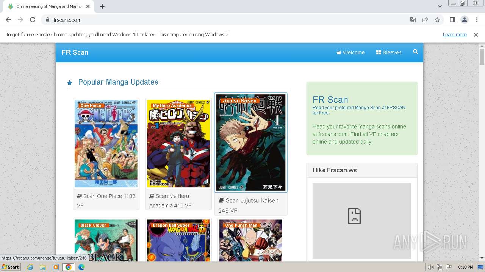Bookmark this page with star icon

click(437, 20)
